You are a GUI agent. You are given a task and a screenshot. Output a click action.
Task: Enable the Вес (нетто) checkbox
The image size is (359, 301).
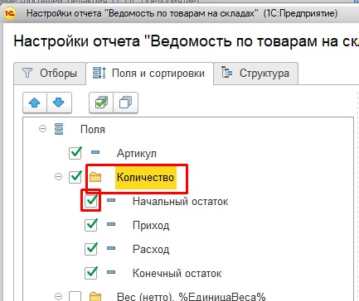tap(75, 296)
